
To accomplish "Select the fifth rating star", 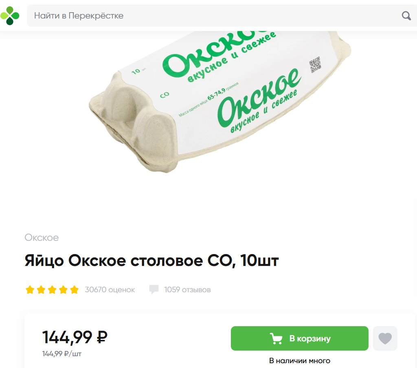I will tap(75, 289).
